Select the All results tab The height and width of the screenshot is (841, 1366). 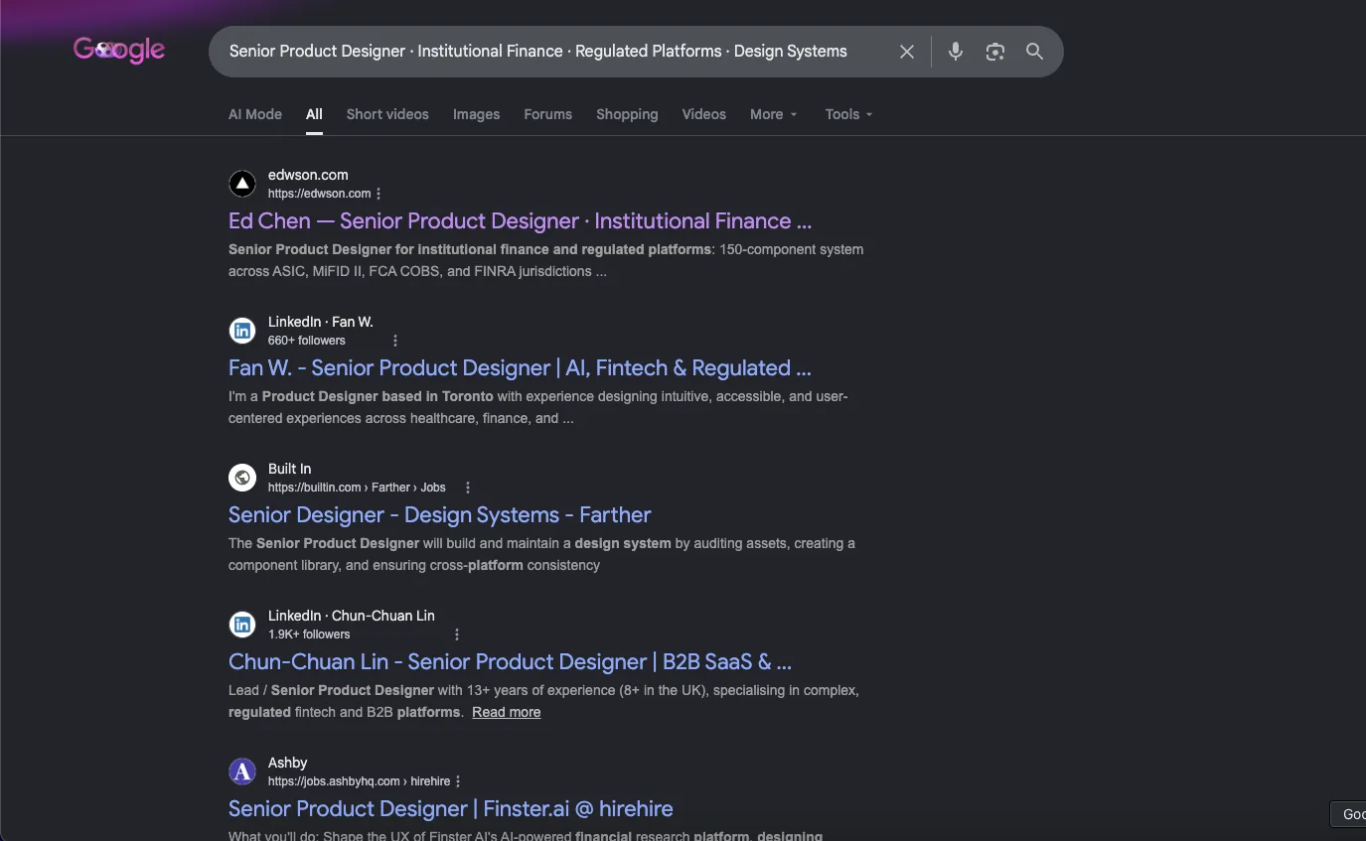point(314,114)
